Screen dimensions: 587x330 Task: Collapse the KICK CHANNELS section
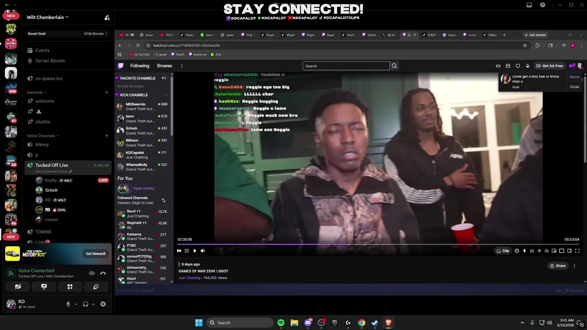coord(166,95)
